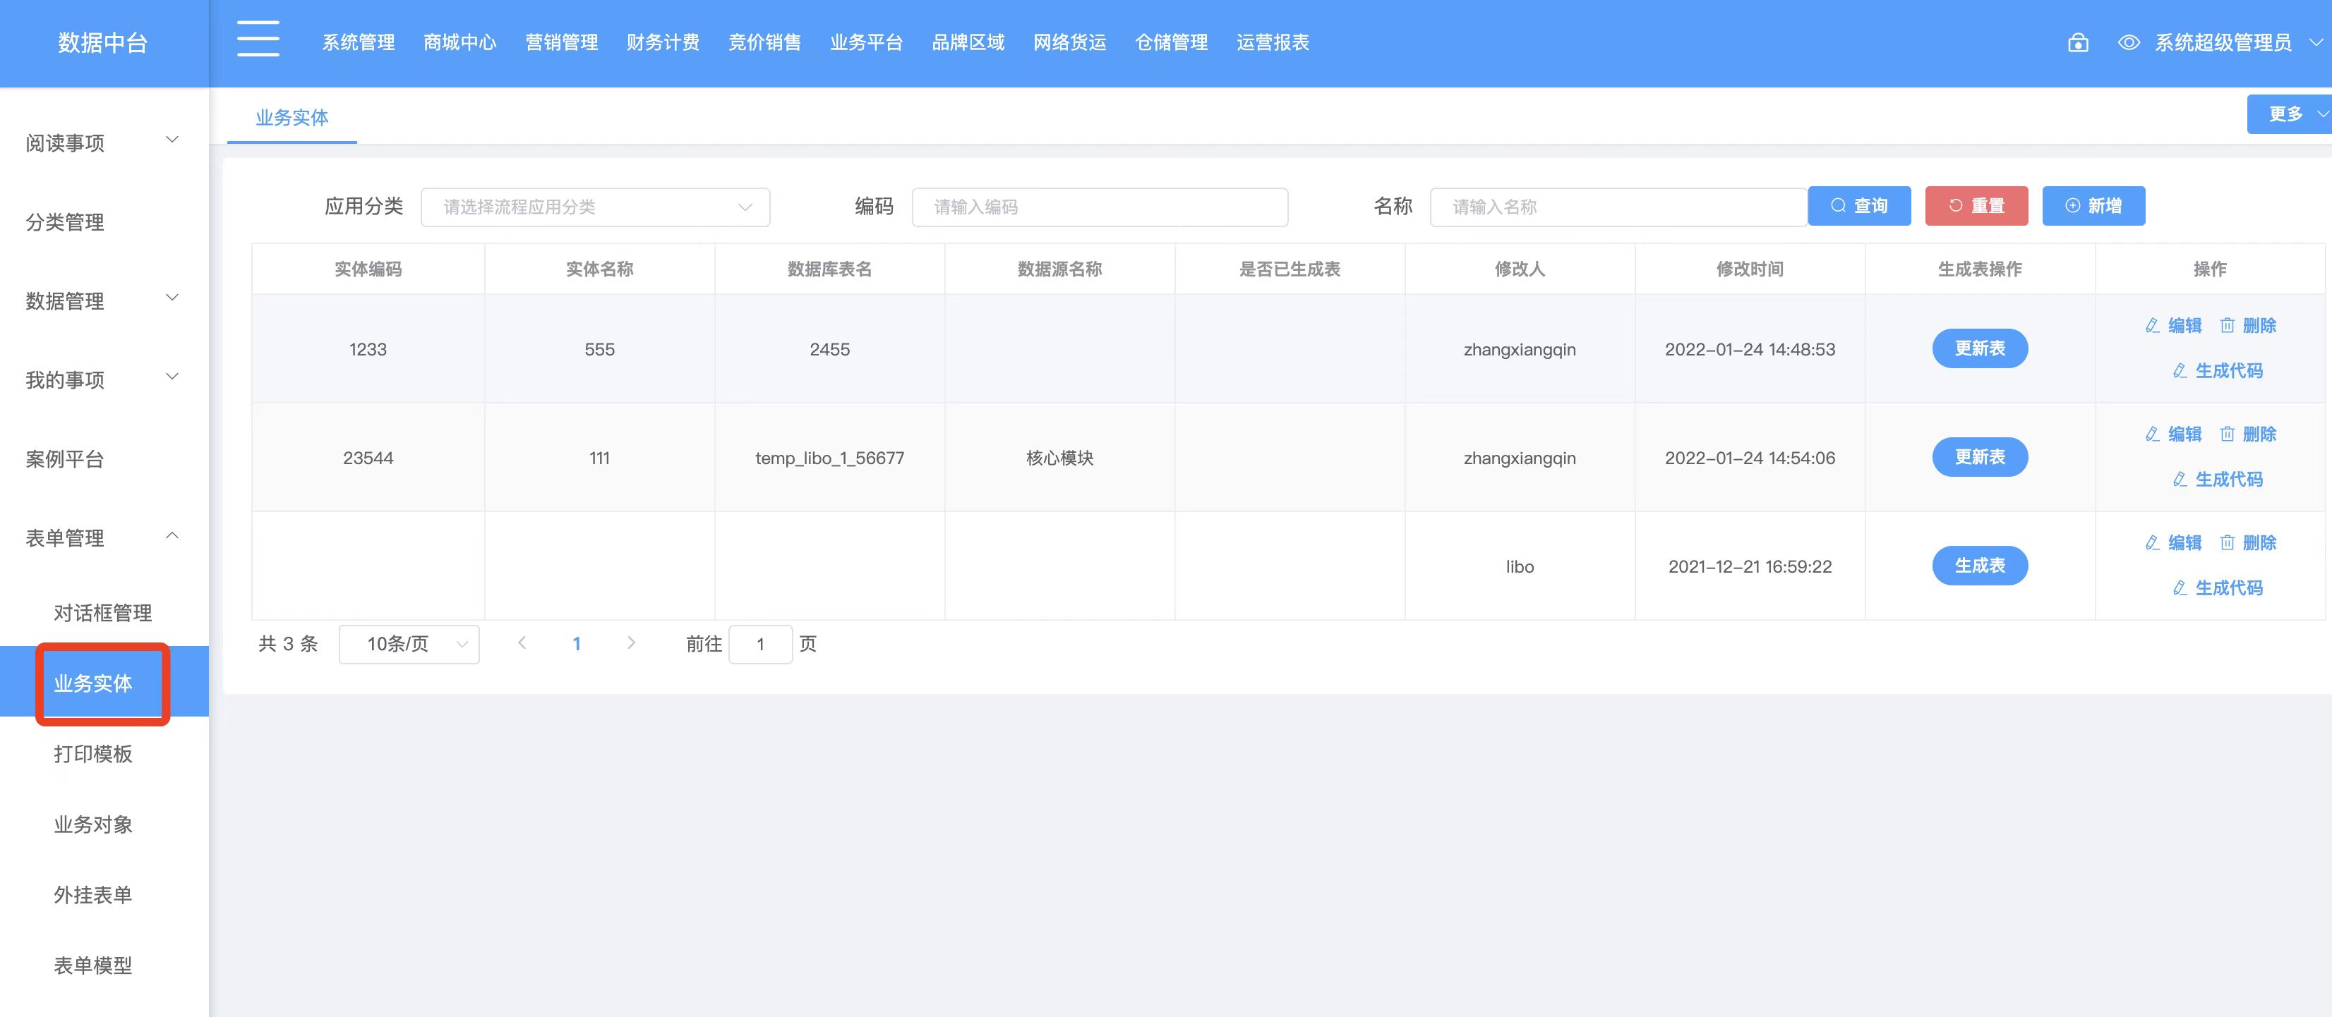Select page number 1 in pagination

[x=577, y=644]
